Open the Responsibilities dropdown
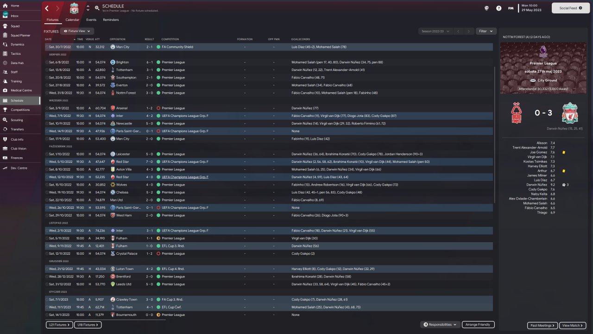The image size is (593, 334). click(440, 325)
